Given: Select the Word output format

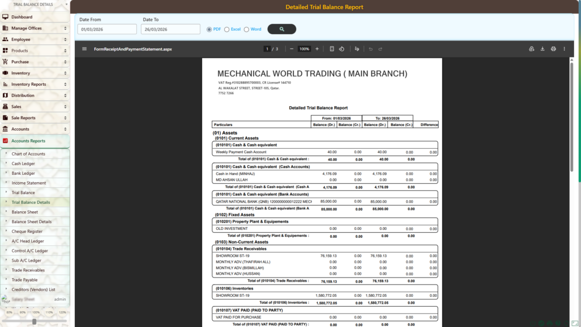Looking at the screenshot, I should click(x=247, y=29).
